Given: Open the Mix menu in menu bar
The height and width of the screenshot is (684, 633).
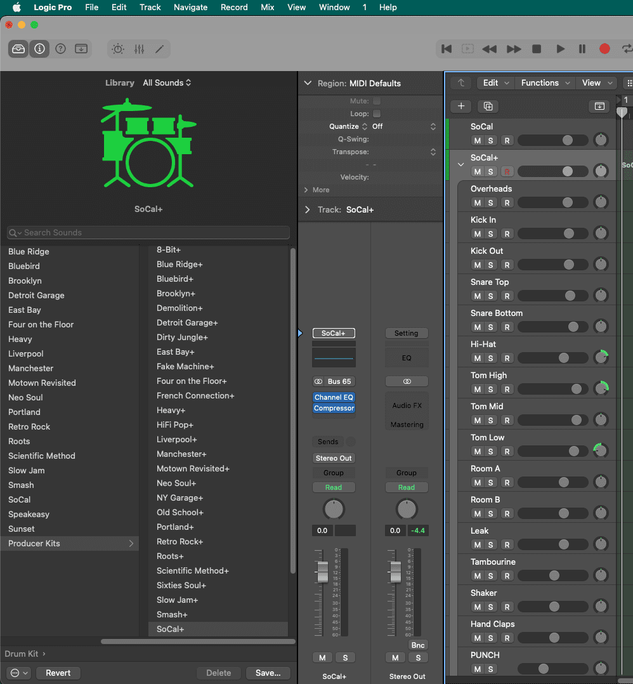Looking at the screenshot, I should tap(268, 8).
